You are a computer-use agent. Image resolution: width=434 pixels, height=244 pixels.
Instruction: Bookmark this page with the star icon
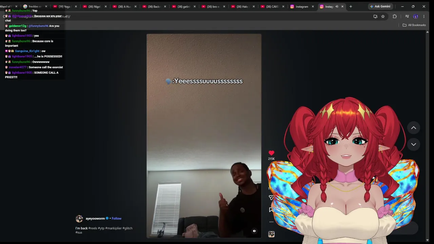(383, 16)
